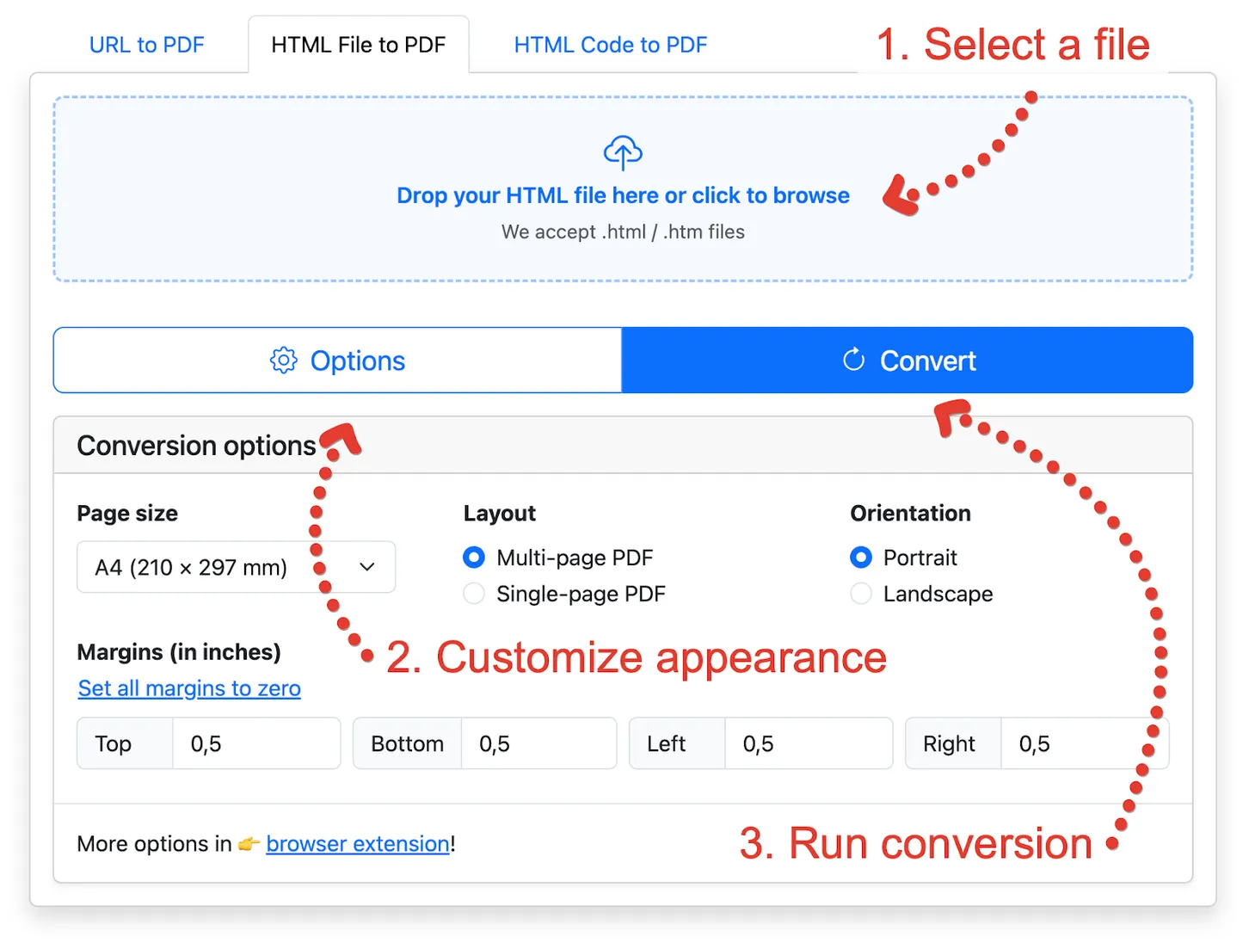Select the Single-page PDF layout
Image resolution: width=1249 pixels, height=943 pixels.
tap(474, 594)
